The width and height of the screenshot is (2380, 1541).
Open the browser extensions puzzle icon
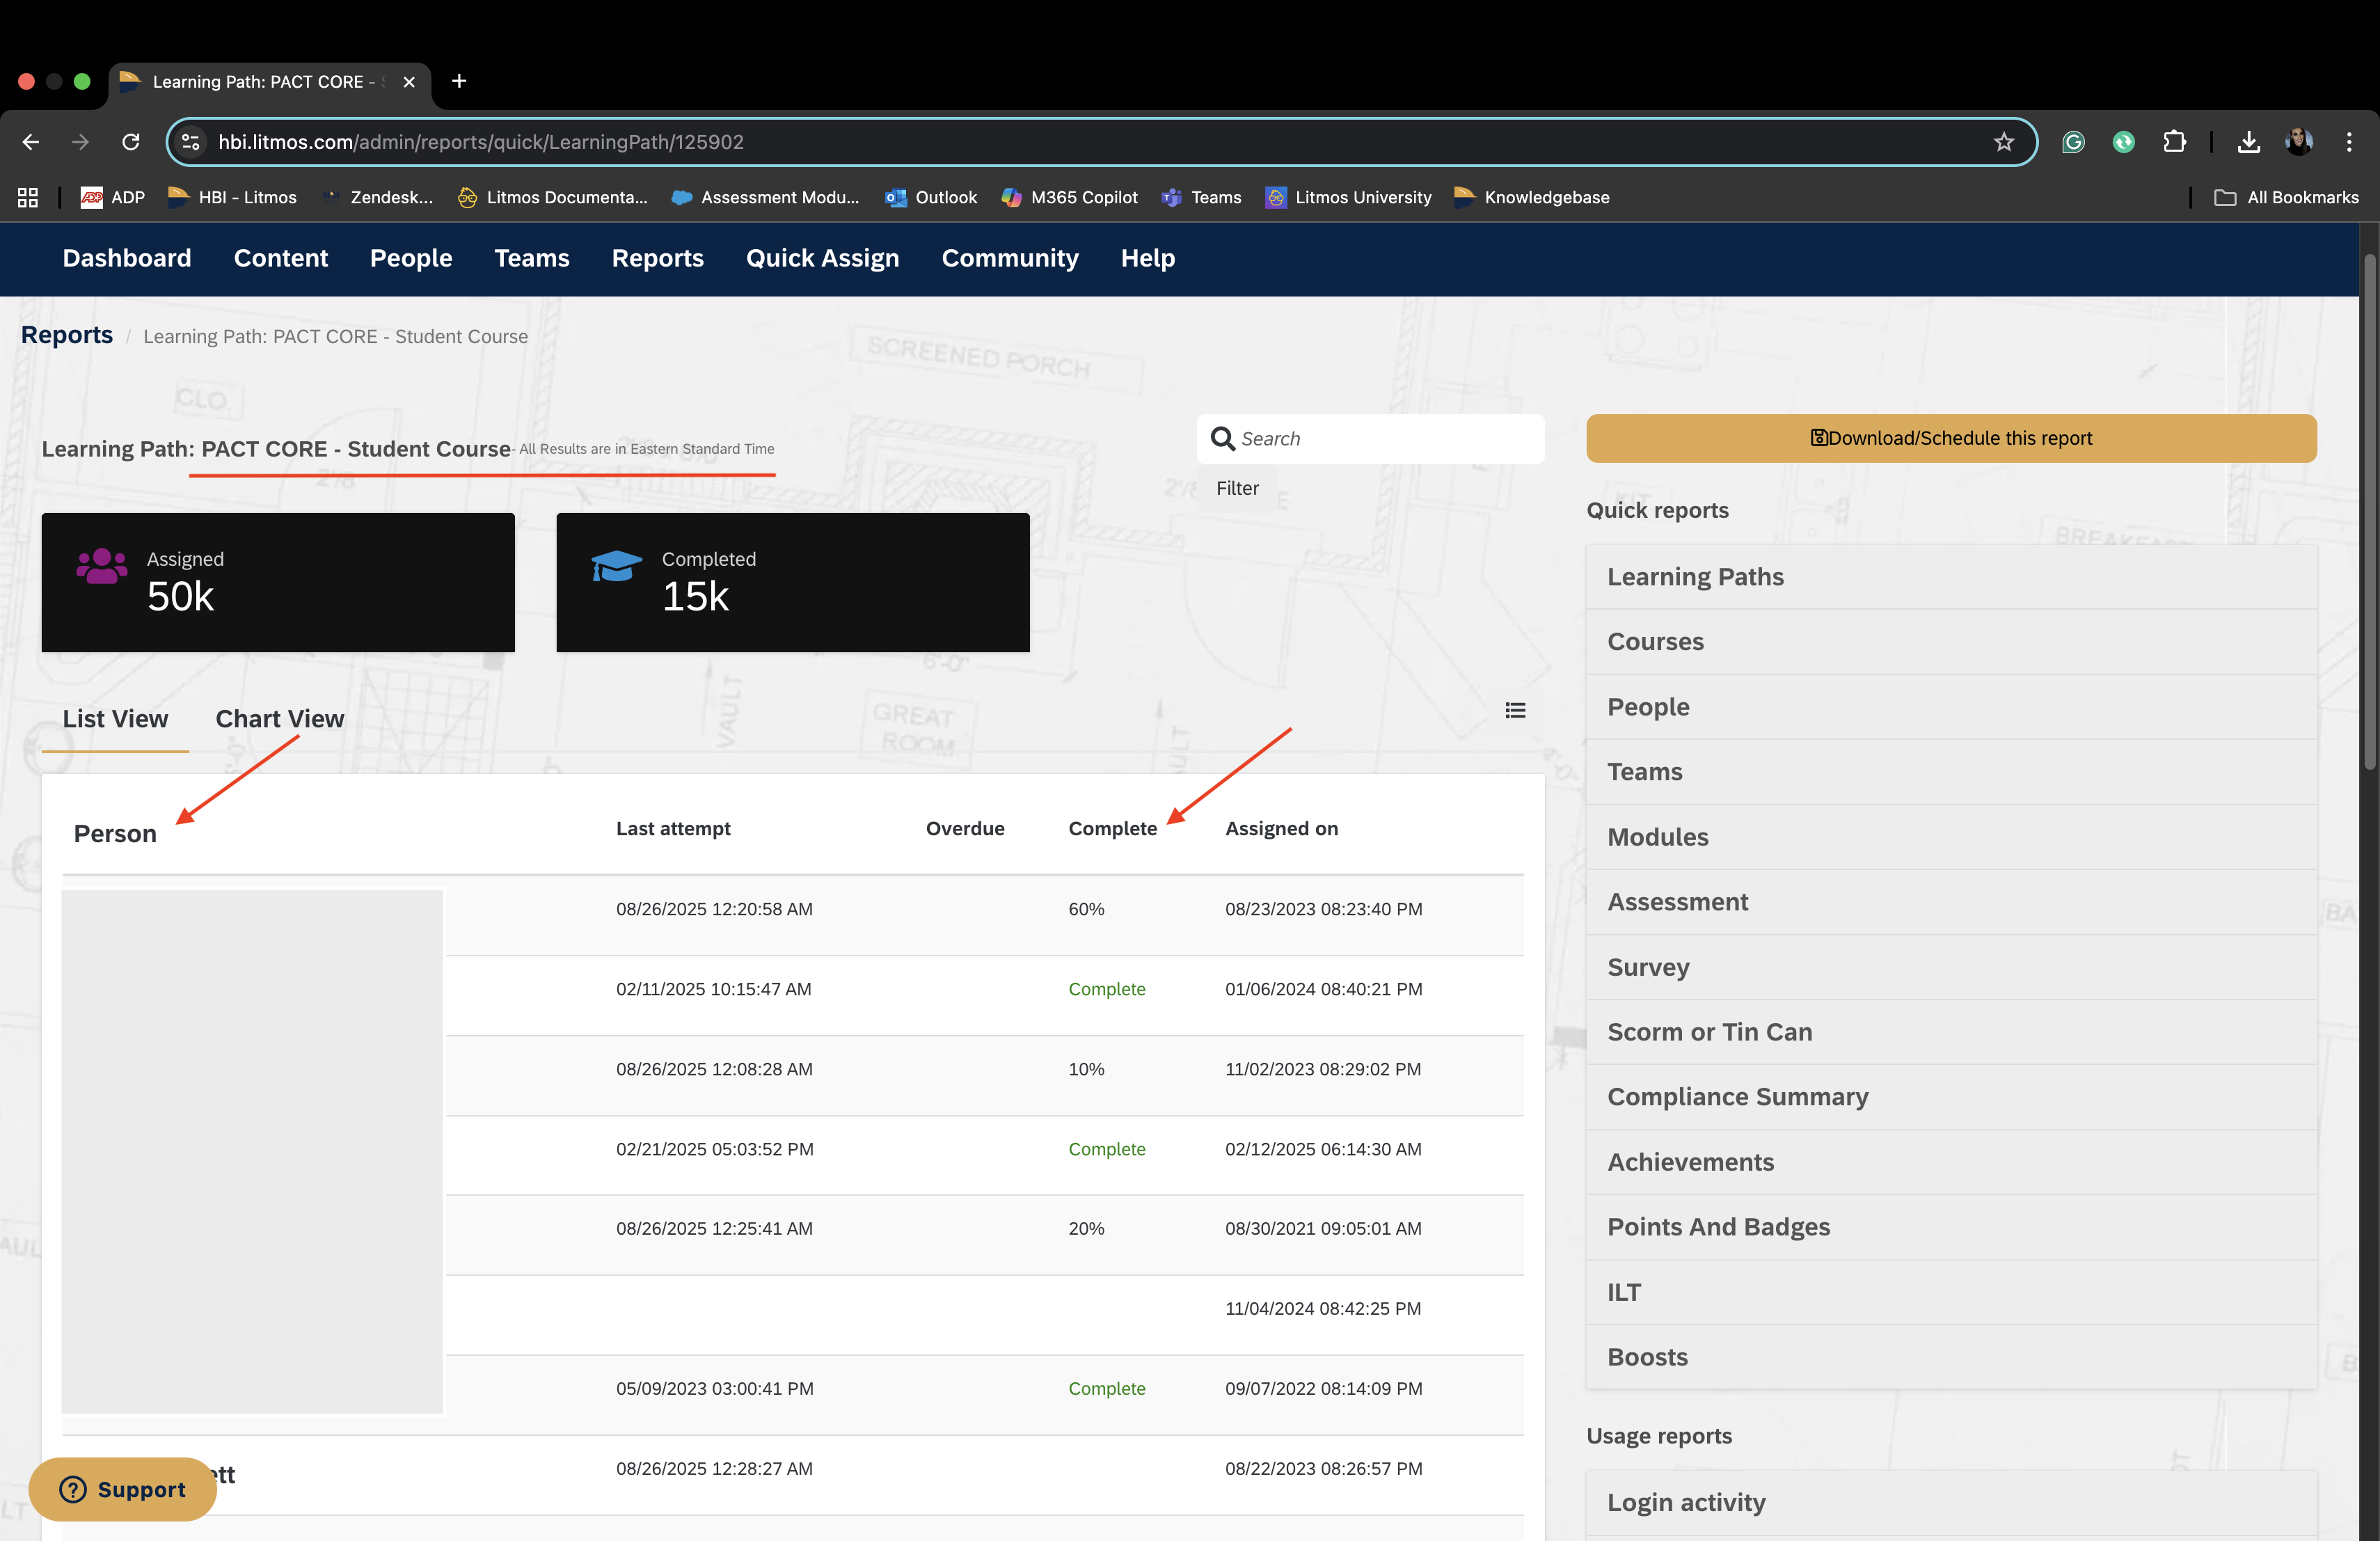[2174, 142]
